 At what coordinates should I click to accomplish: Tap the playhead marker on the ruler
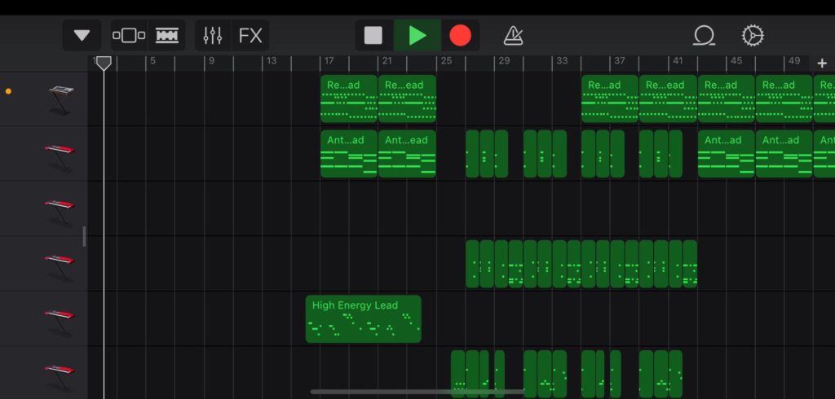104,63
